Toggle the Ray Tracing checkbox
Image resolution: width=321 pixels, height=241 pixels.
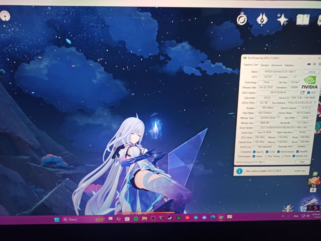[x=266, y=156]
